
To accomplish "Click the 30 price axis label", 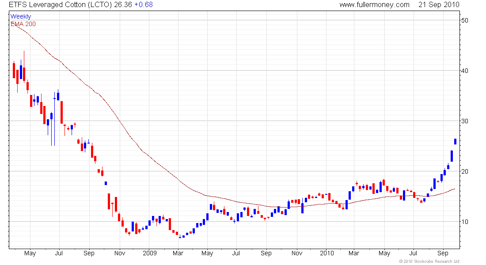I will tap(465, 121).
